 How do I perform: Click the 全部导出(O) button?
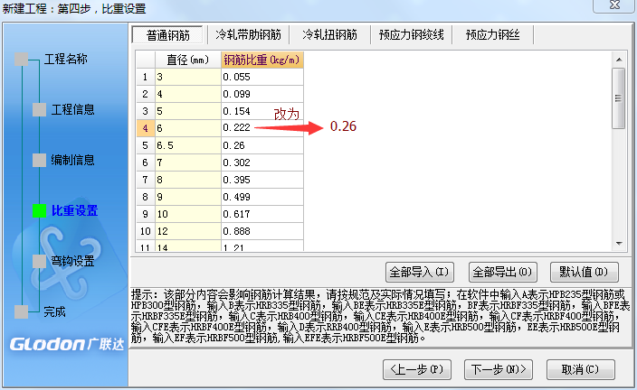coord(502,272)
